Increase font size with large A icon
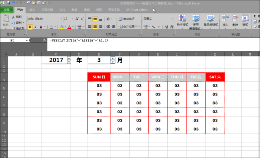Screen dimensions: 260x158 pyautogui.click(x=77, y=19)
